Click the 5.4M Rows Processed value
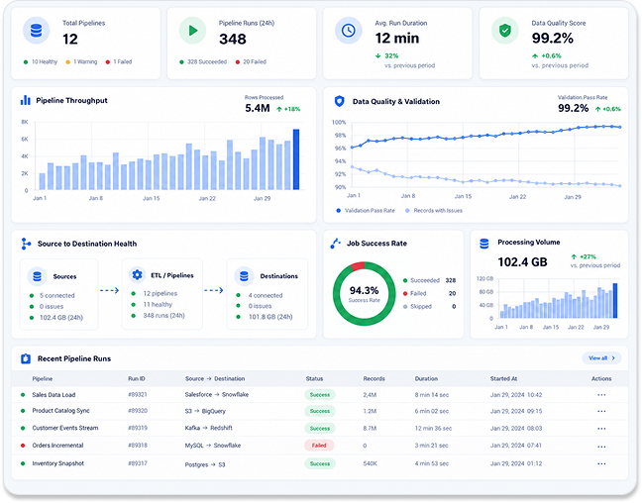642x503 pixels. tap(258, 109)
